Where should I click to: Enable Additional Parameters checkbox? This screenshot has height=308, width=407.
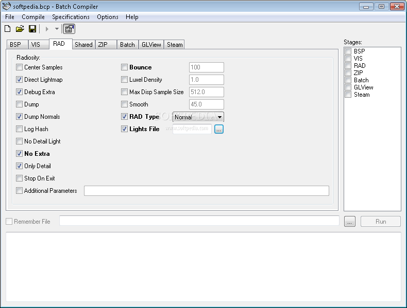[19, 191]
